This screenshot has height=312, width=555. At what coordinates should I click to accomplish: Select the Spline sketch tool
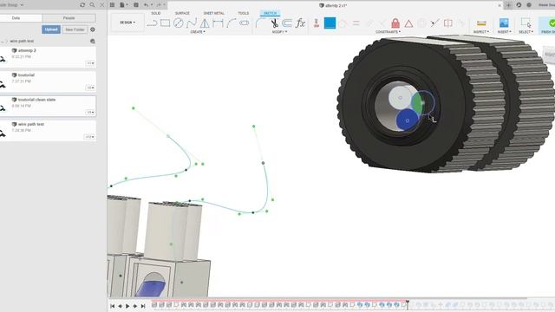point(192,23)
